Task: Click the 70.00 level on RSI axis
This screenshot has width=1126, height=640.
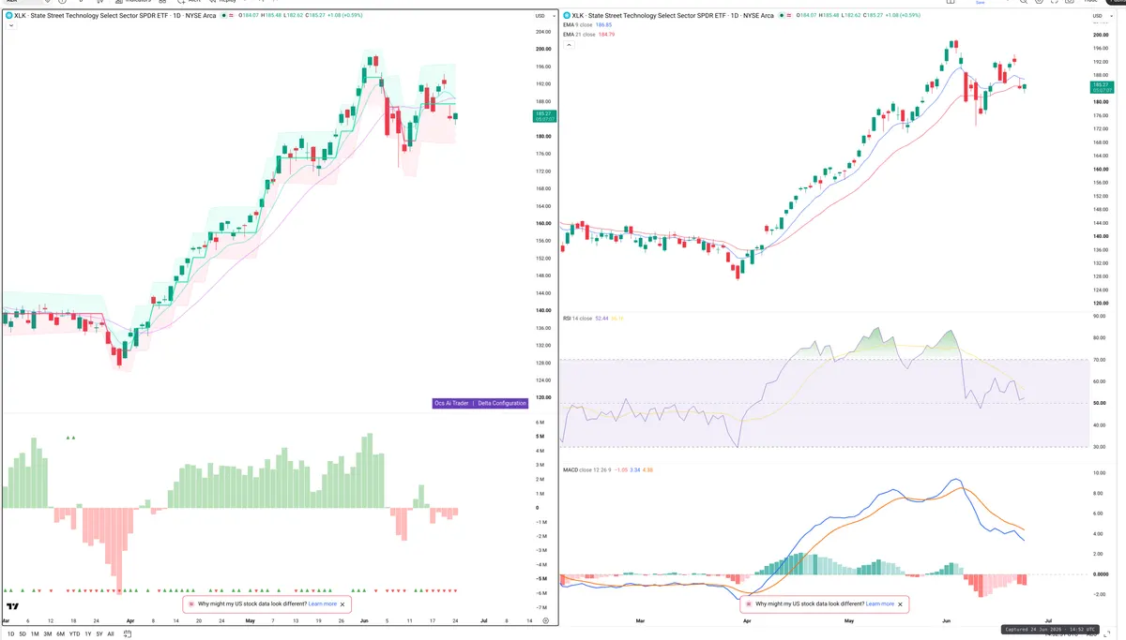Action: 1099,360
